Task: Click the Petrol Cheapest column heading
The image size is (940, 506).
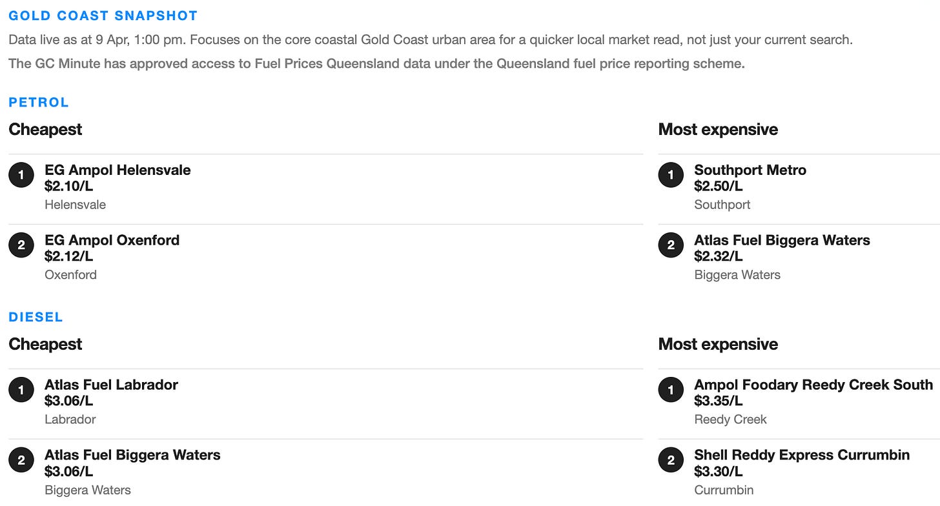Action: 45,130
